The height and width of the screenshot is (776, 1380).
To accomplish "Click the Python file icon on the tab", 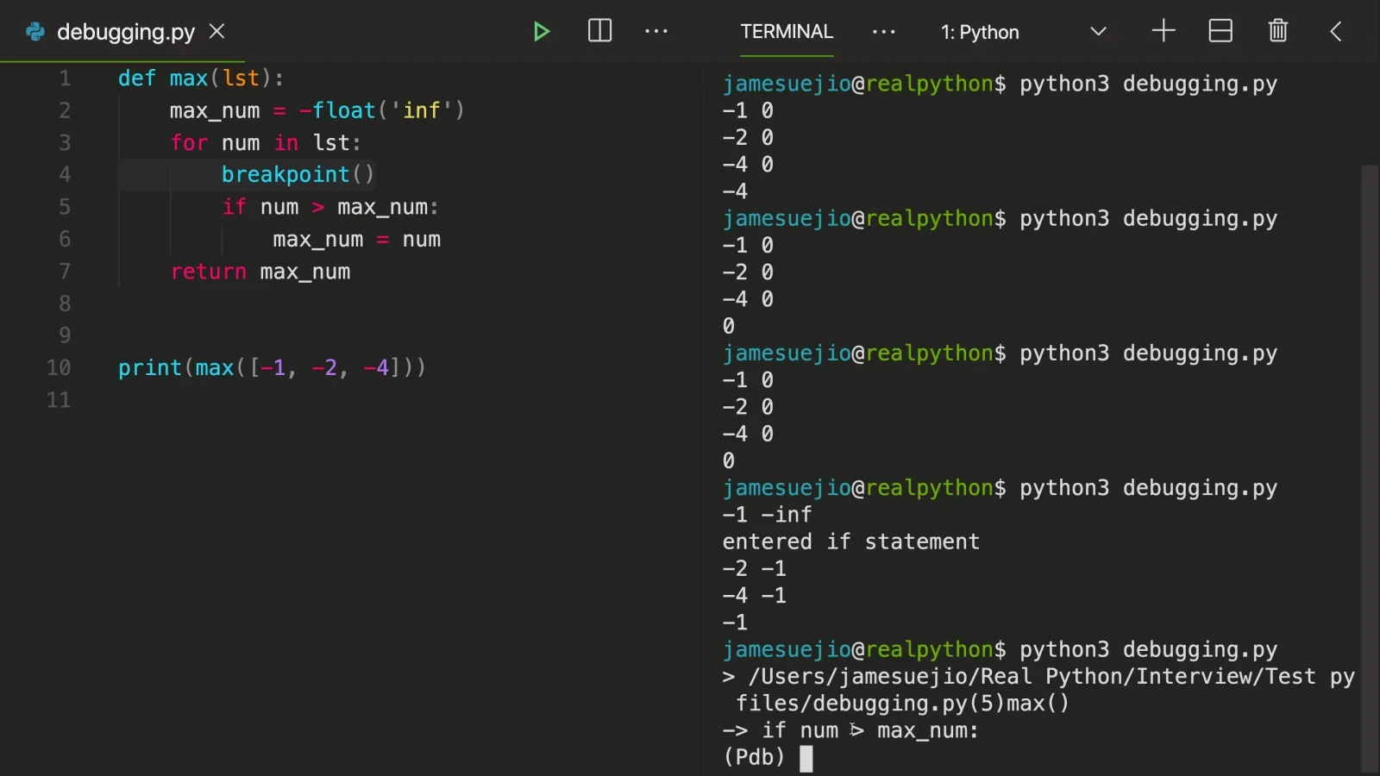I will click(x=35, y=32).
